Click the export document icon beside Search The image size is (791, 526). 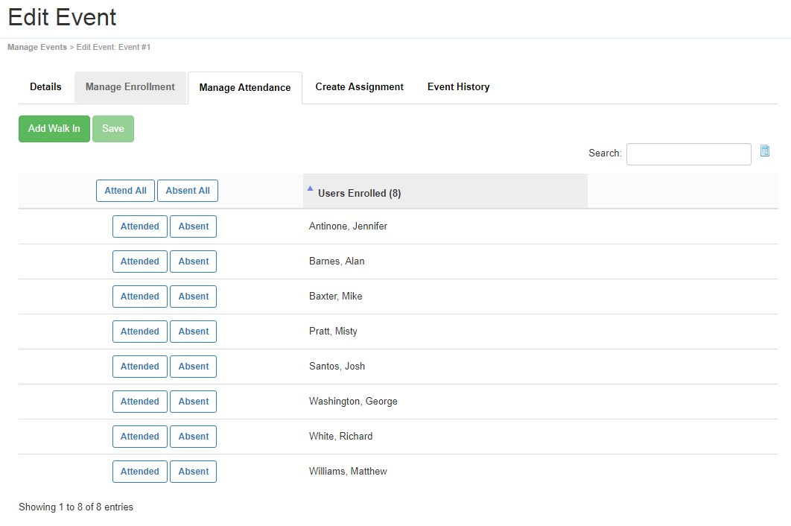pyautogui.click(x=765, y=151)
